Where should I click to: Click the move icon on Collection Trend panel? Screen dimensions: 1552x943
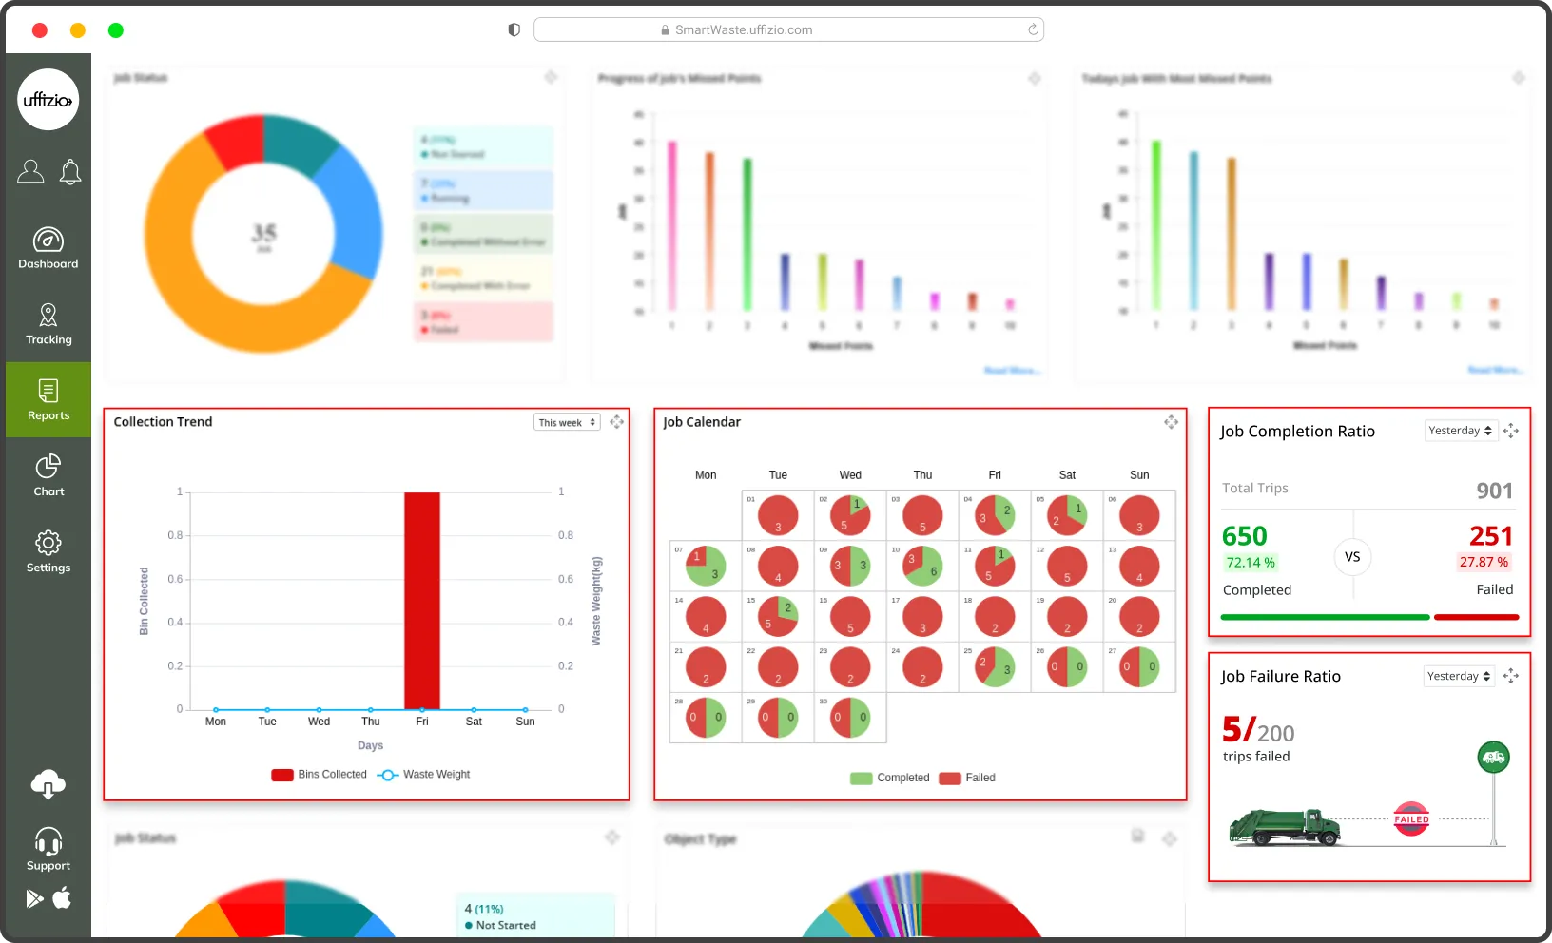pos(617,422)
